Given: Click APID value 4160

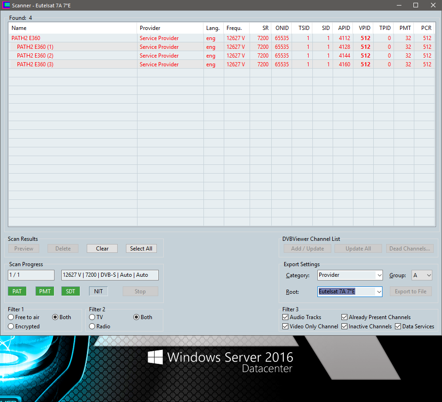Looking at the screenshot, I should coord(345,64).
